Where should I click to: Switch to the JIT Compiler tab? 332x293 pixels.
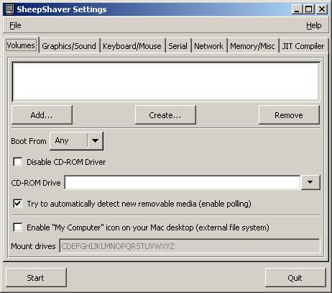tap(303, 46)
